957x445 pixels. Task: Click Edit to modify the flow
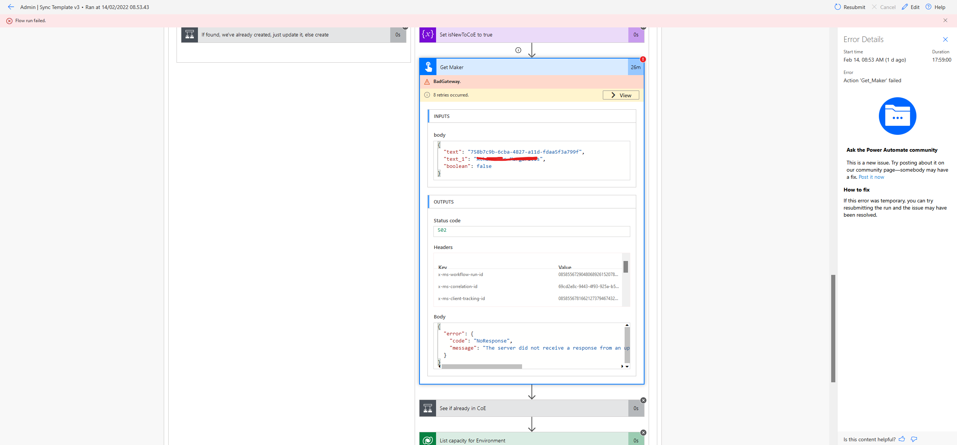(910, 7)
